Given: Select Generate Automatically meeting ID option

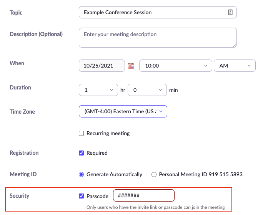Looking at the screenshot, I should (x=81, y=174).
